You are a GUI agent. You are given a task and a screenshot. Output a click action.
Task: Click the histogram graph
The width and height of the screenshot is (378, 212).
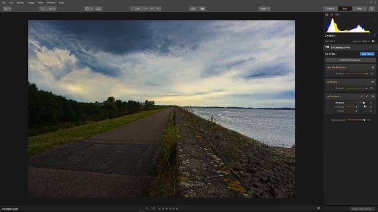[x=348, y=25]
